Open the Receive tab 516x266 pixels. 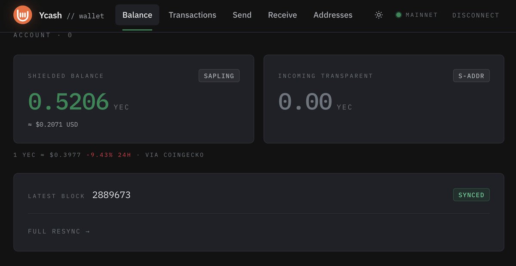pos(283,15)
